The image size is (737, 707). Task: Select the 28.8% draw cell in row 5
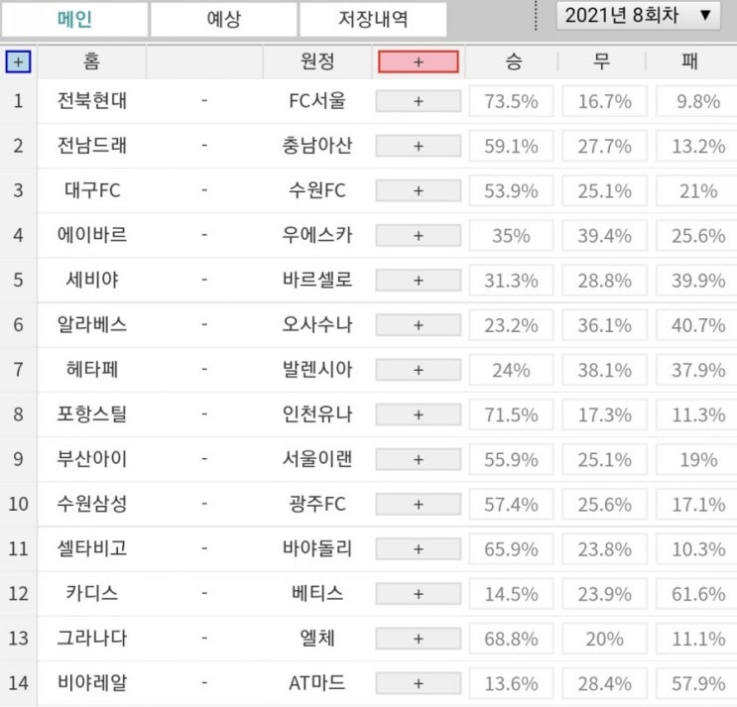tap(605, 280)
